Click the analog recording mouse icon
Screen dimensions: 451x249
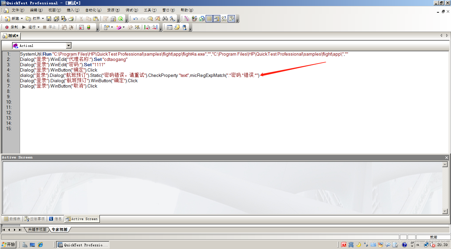pos(64,27)
